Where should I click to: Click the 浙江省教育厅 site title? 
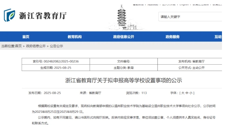(43, 16)
